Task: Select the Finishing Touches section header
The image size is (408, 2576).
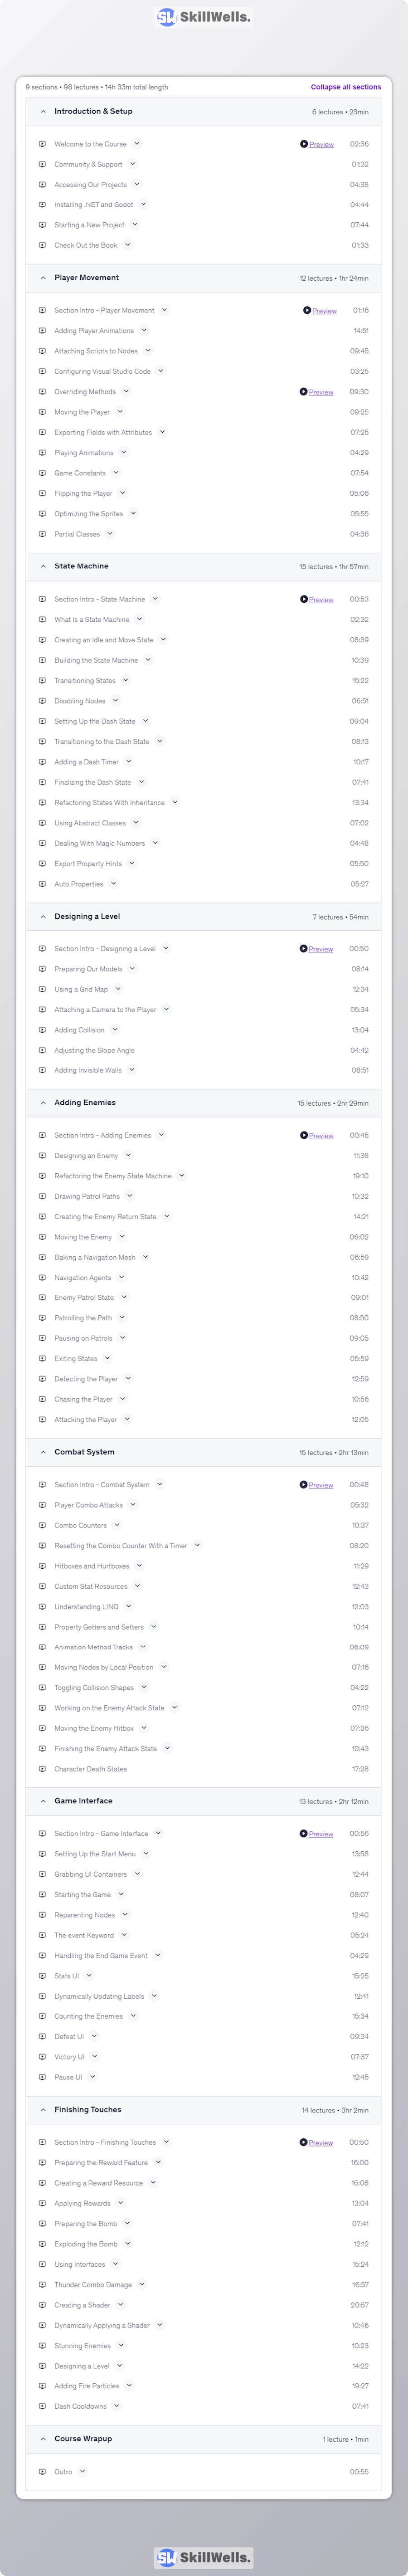Action: [88, 2110]
